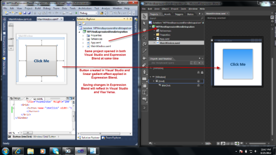This screenshot has width=276, height=155.
Task: Select the Paint Bucket tool in Blend
Action: click(x=144, y=58)
